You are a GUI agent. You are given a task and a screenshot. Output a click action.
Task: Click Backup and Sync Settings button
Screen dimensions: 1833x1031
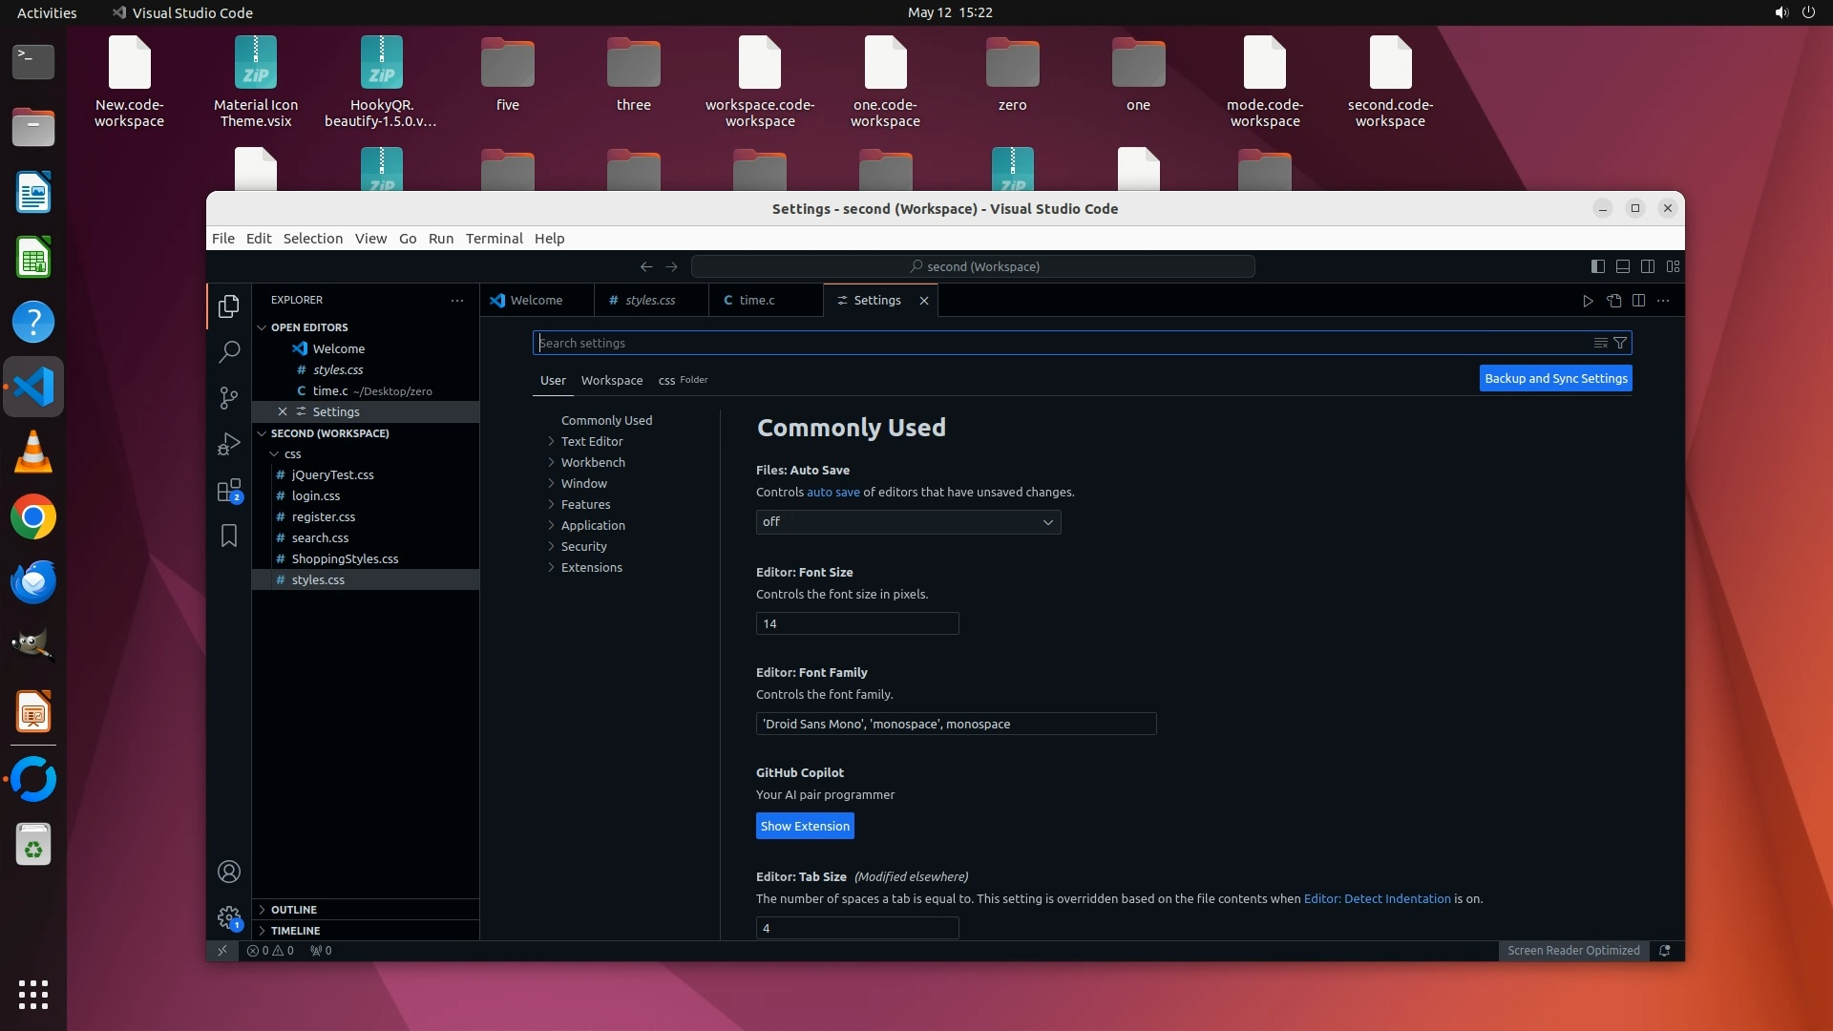point(1555,379)
